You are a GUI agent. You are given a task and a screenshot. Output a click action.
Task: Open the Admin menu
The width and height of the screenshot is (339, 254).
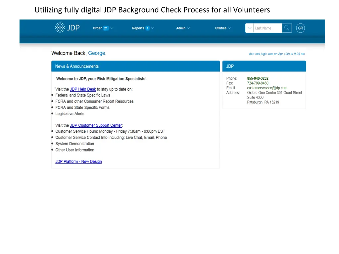[x=183, y=28]
